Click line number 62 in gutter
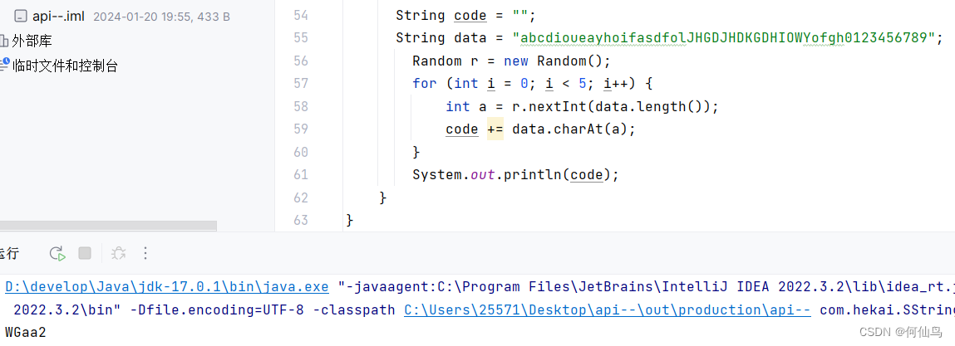Image resolution: width=955 pixels, height=346 pixels. click(x=301, y=197)
